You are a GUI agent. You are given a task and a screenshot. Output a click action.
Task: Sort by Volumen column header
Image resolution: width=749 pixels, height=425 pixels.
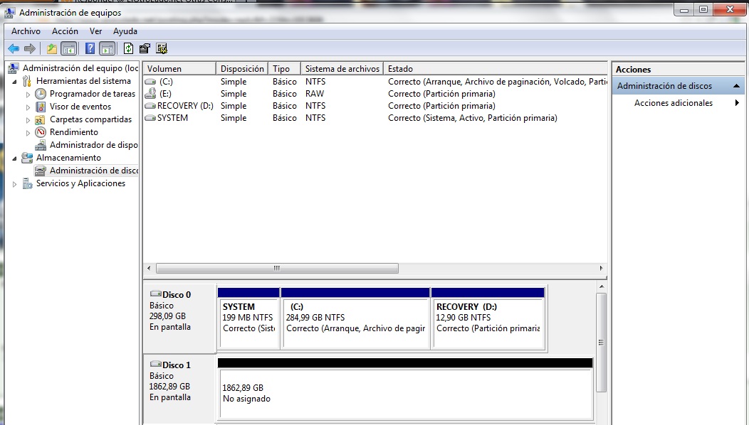179,69
